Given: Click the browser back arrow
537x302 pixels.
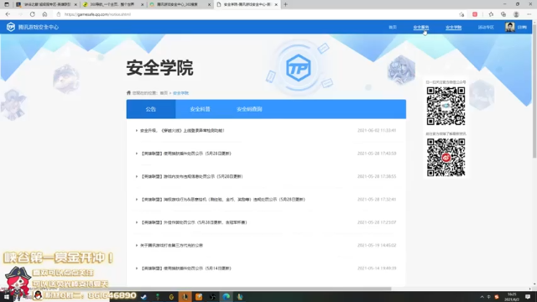Looking at the screenshot, I should [x=8, y=14].
